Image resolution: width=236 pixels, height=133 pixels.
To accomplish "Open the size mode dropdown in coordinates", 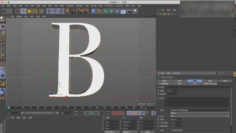I will (129, 132).
